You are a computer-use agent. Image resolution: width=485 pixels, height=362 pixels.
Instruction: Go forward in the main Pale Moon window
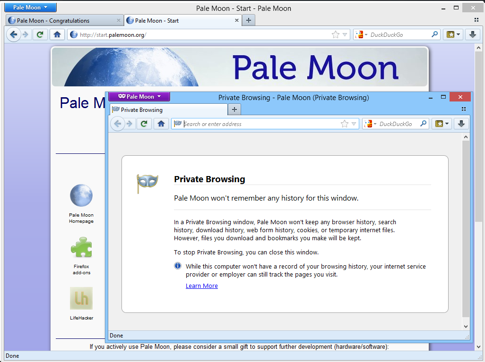click(x=26, y=34)
